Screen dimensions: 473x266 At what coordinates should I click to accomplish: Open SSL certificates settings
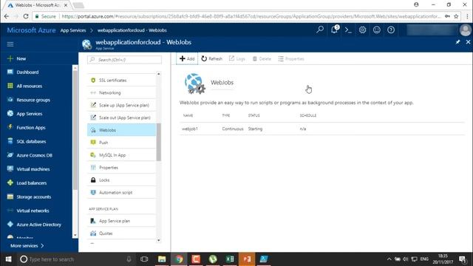pos(122,81)
